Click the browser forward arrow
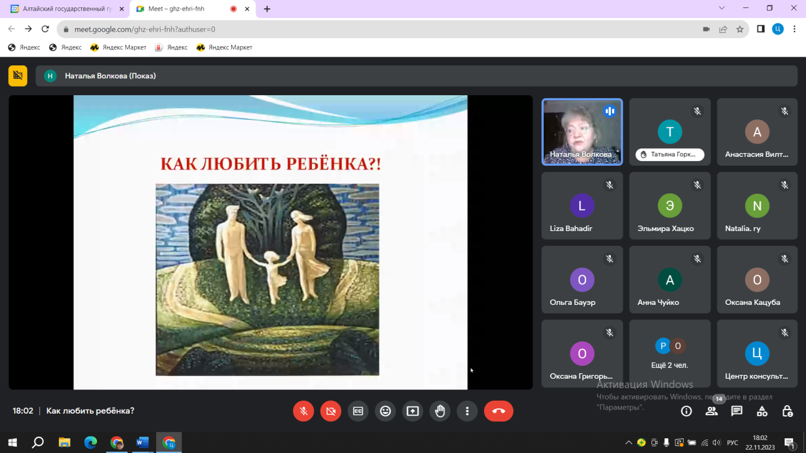Viewport: 806px width, 453px height. tap(29, 29)
